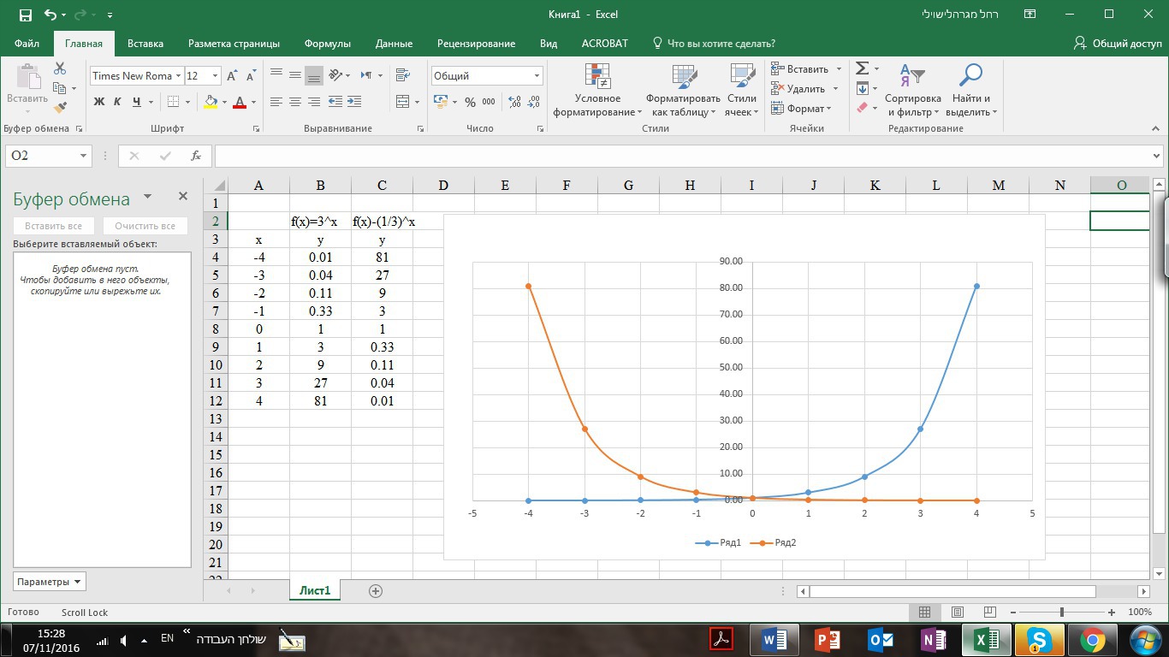Screen dimensions: 1169x657
Task: Click the formula bar input field
Action: [683, 156]
